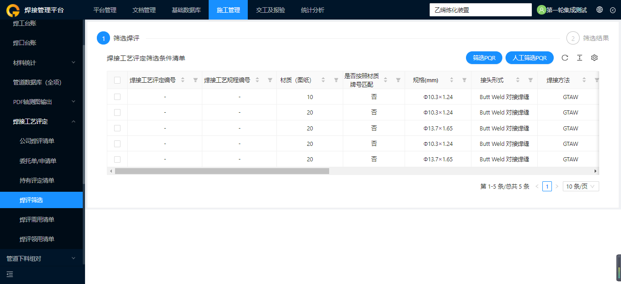
Task: Select 焊评筛选 in sidebar
Action: pyautogui.click(x=41, y=200)
